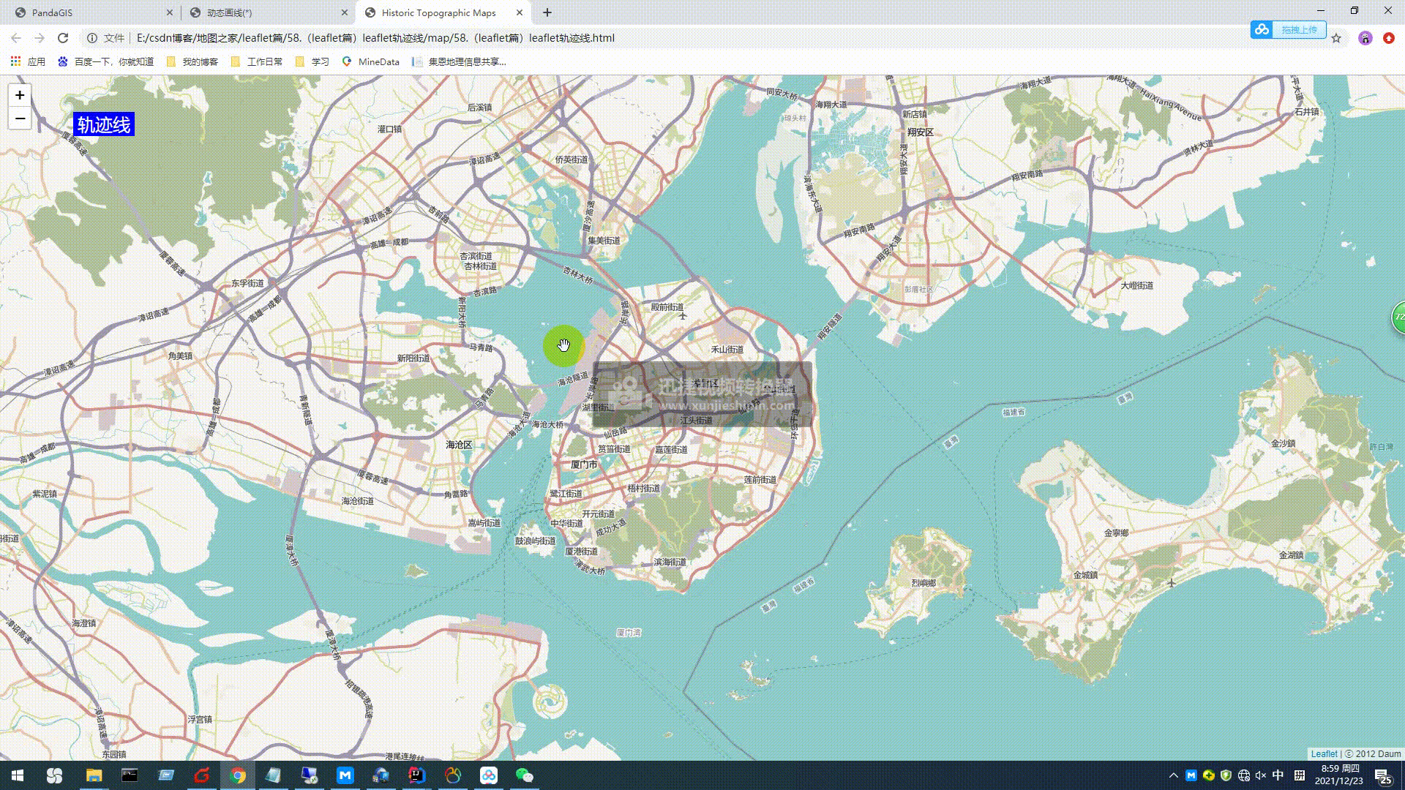Switch to the PandaGIS tab
The image size is (1405, 790).
pos(53,12)
